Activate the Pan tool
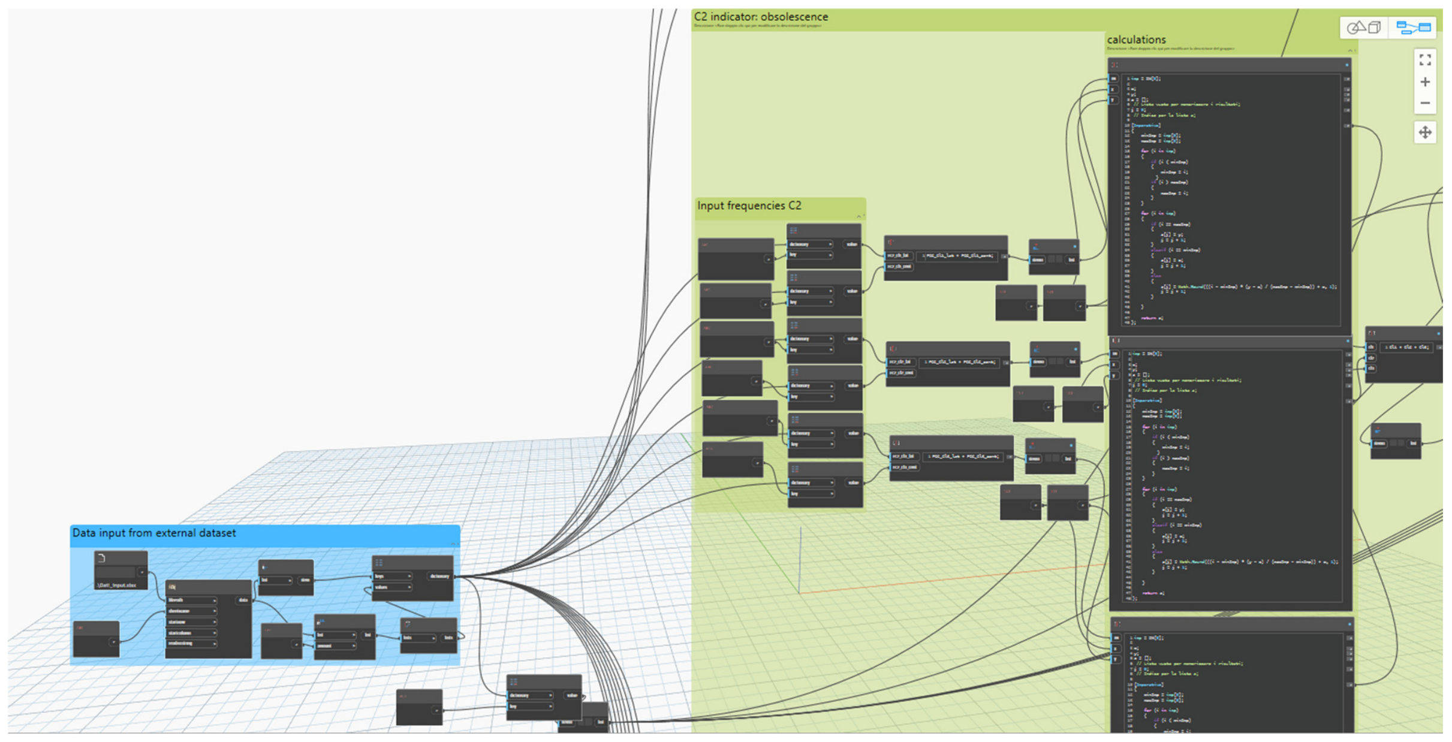 pyautogui.click(x=1425, y=132)
